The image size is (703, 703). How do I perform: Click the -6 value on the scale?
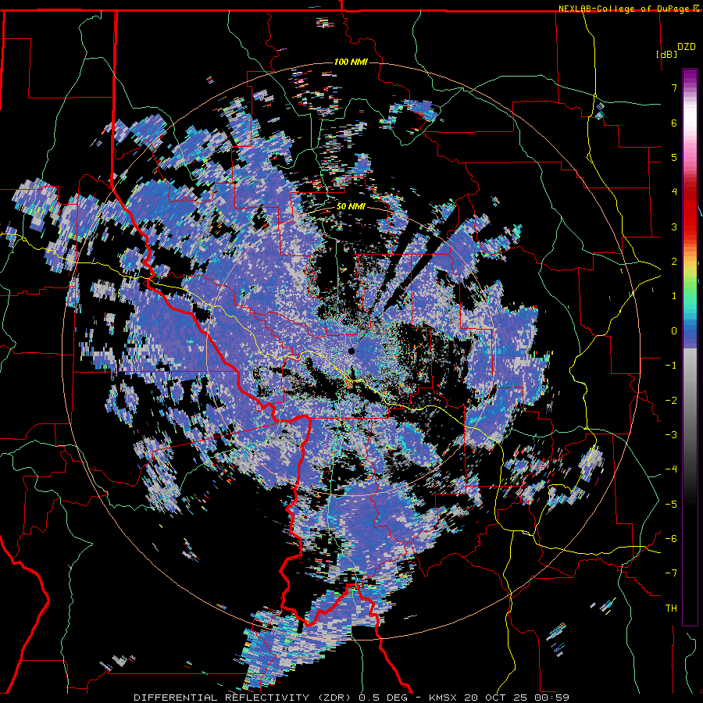pos(671,539)
